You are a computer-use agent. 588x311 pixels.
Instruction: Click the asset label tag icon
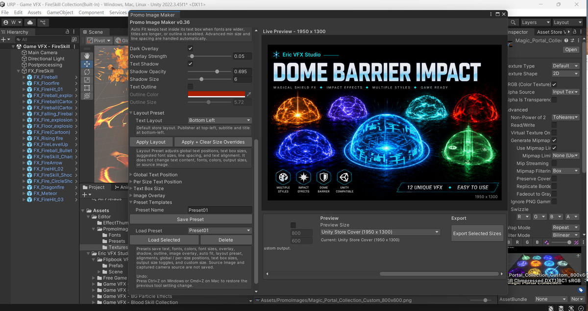coord(581,290)
